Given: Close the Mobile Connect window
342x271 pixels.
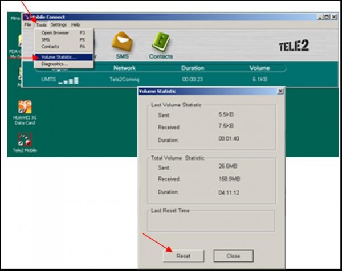Looking at the screenshot, I should pos(334,17).
